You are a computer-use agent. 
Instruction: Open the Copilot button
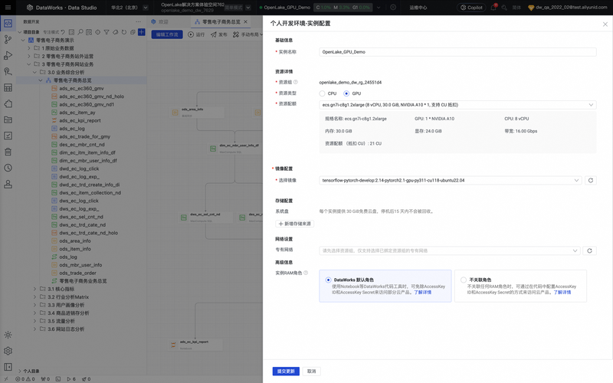tap(471, 8)
